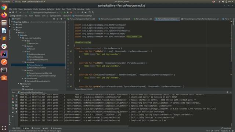
Task: Click the camera dump threads icon in Run panel
Action: 13,102
